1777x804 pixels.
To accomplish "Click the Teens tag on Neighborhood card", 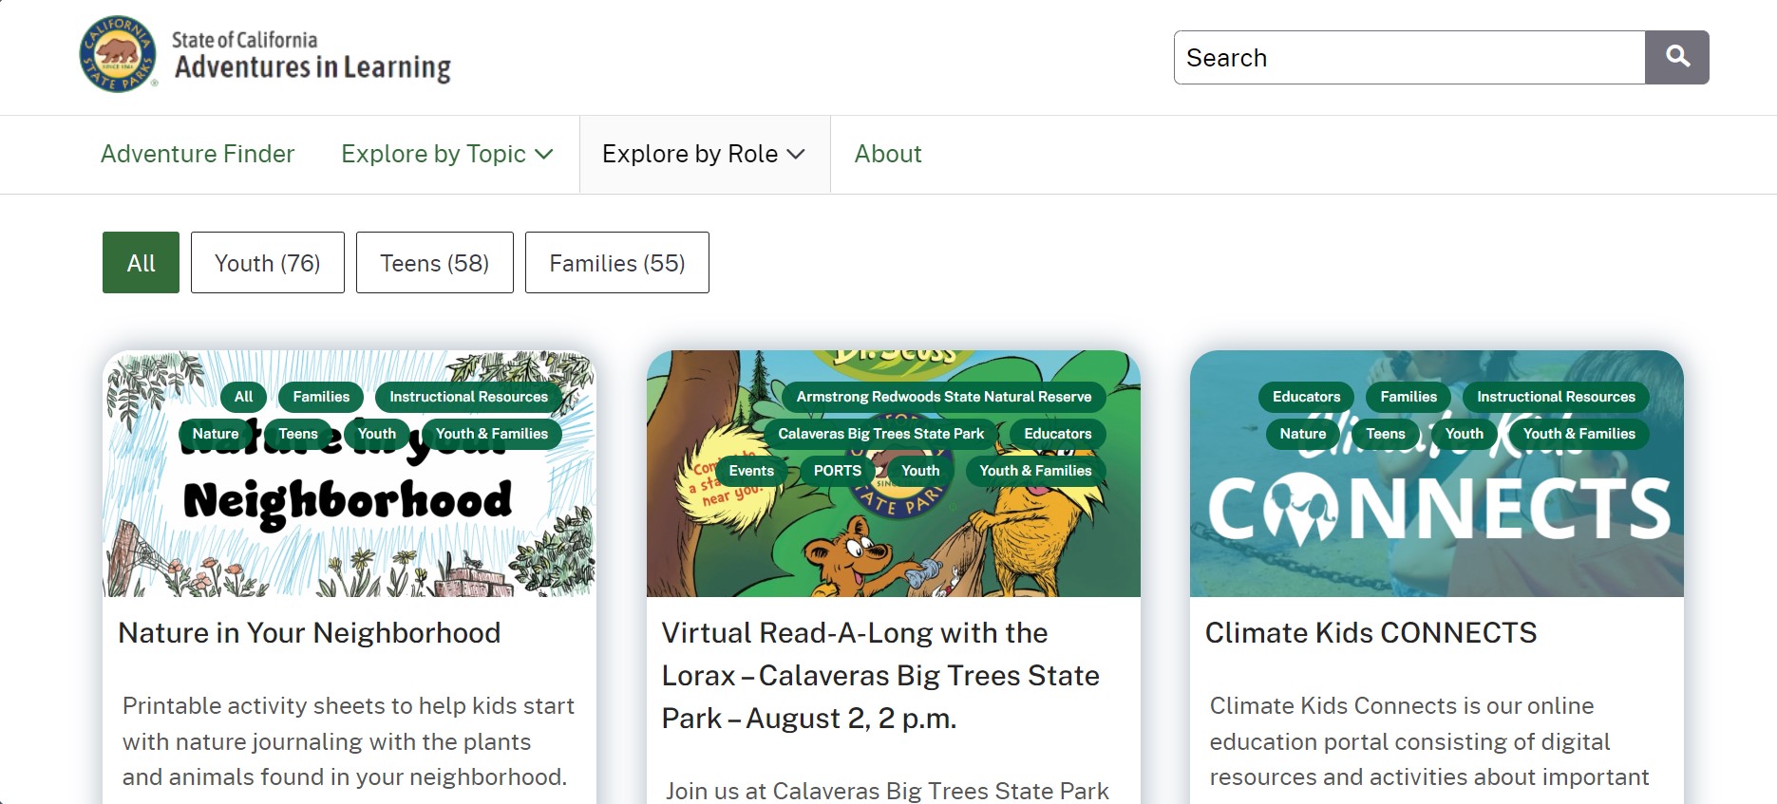I will coord(298,434).
